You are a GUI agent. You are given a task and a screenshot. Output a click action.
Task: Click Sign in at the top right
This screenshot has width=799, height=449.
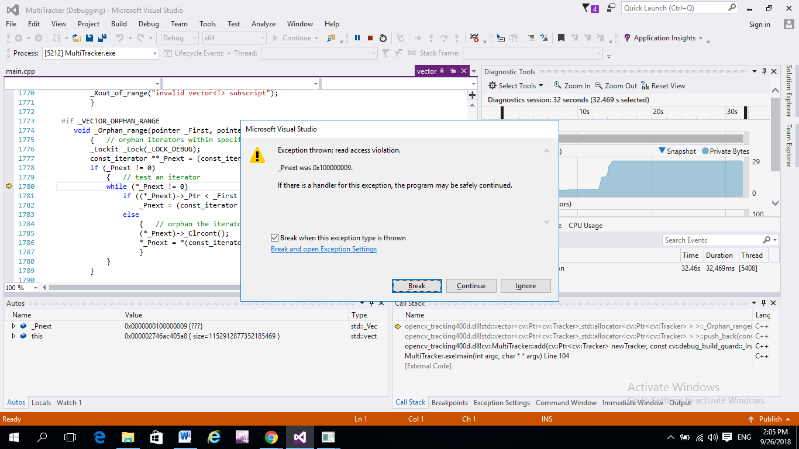(759, 25)
